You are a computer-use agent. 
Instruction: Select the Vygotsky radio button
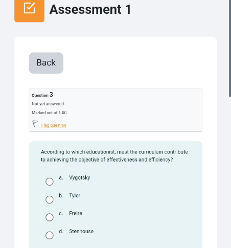point(50,182)
